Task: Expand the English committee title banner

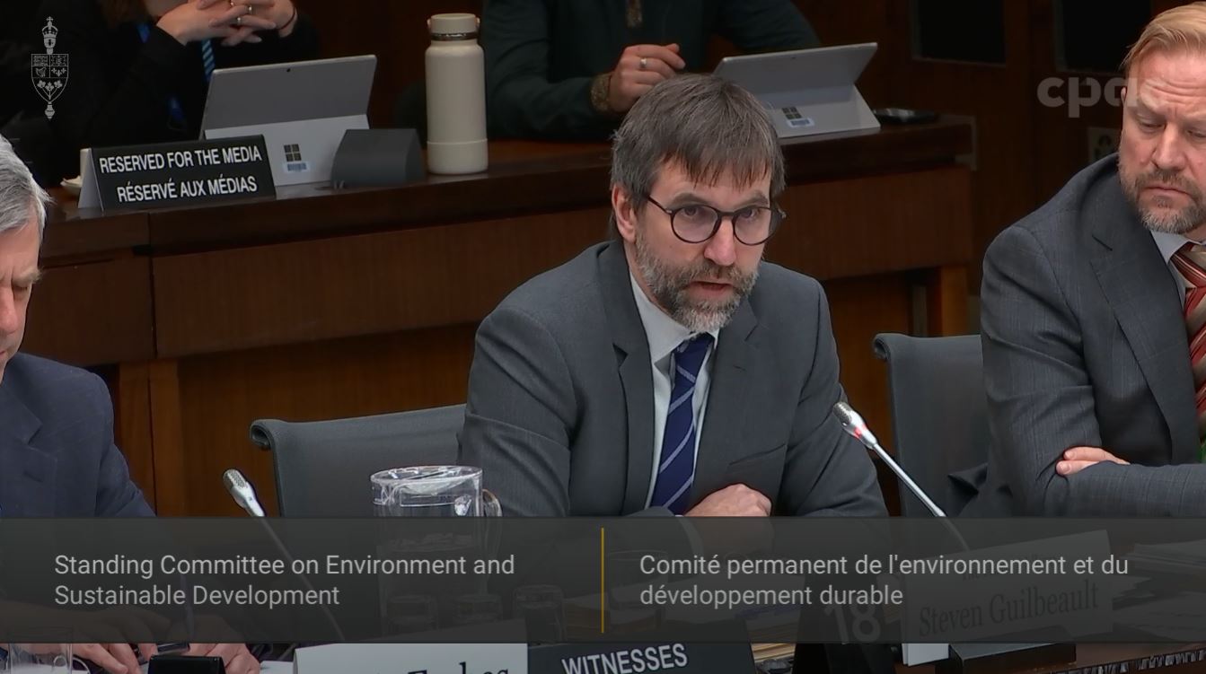Action: (285, 579)
